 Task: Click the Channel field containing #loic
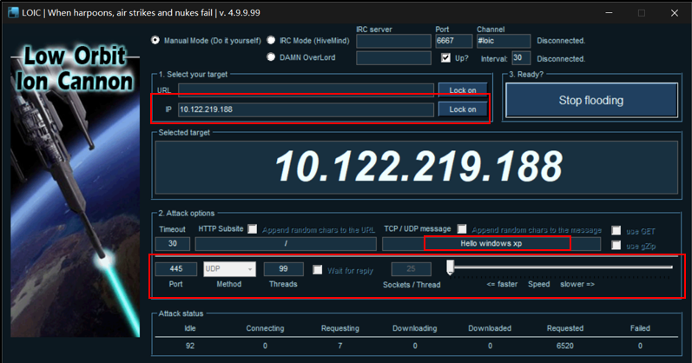[x=504, y=41]
